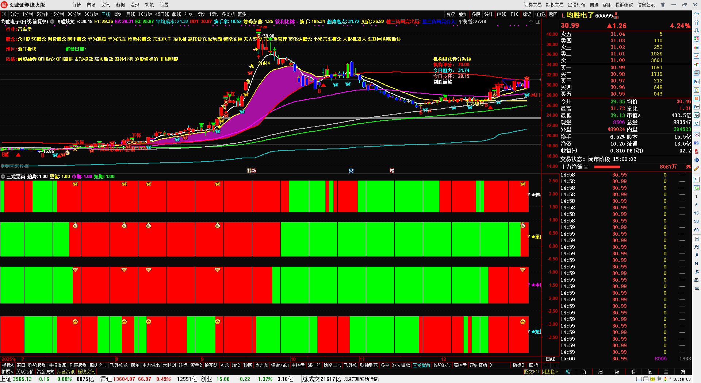The image size is (701, 383).
Task: Expand 更多 periods menu
Action: coord(244,14)
